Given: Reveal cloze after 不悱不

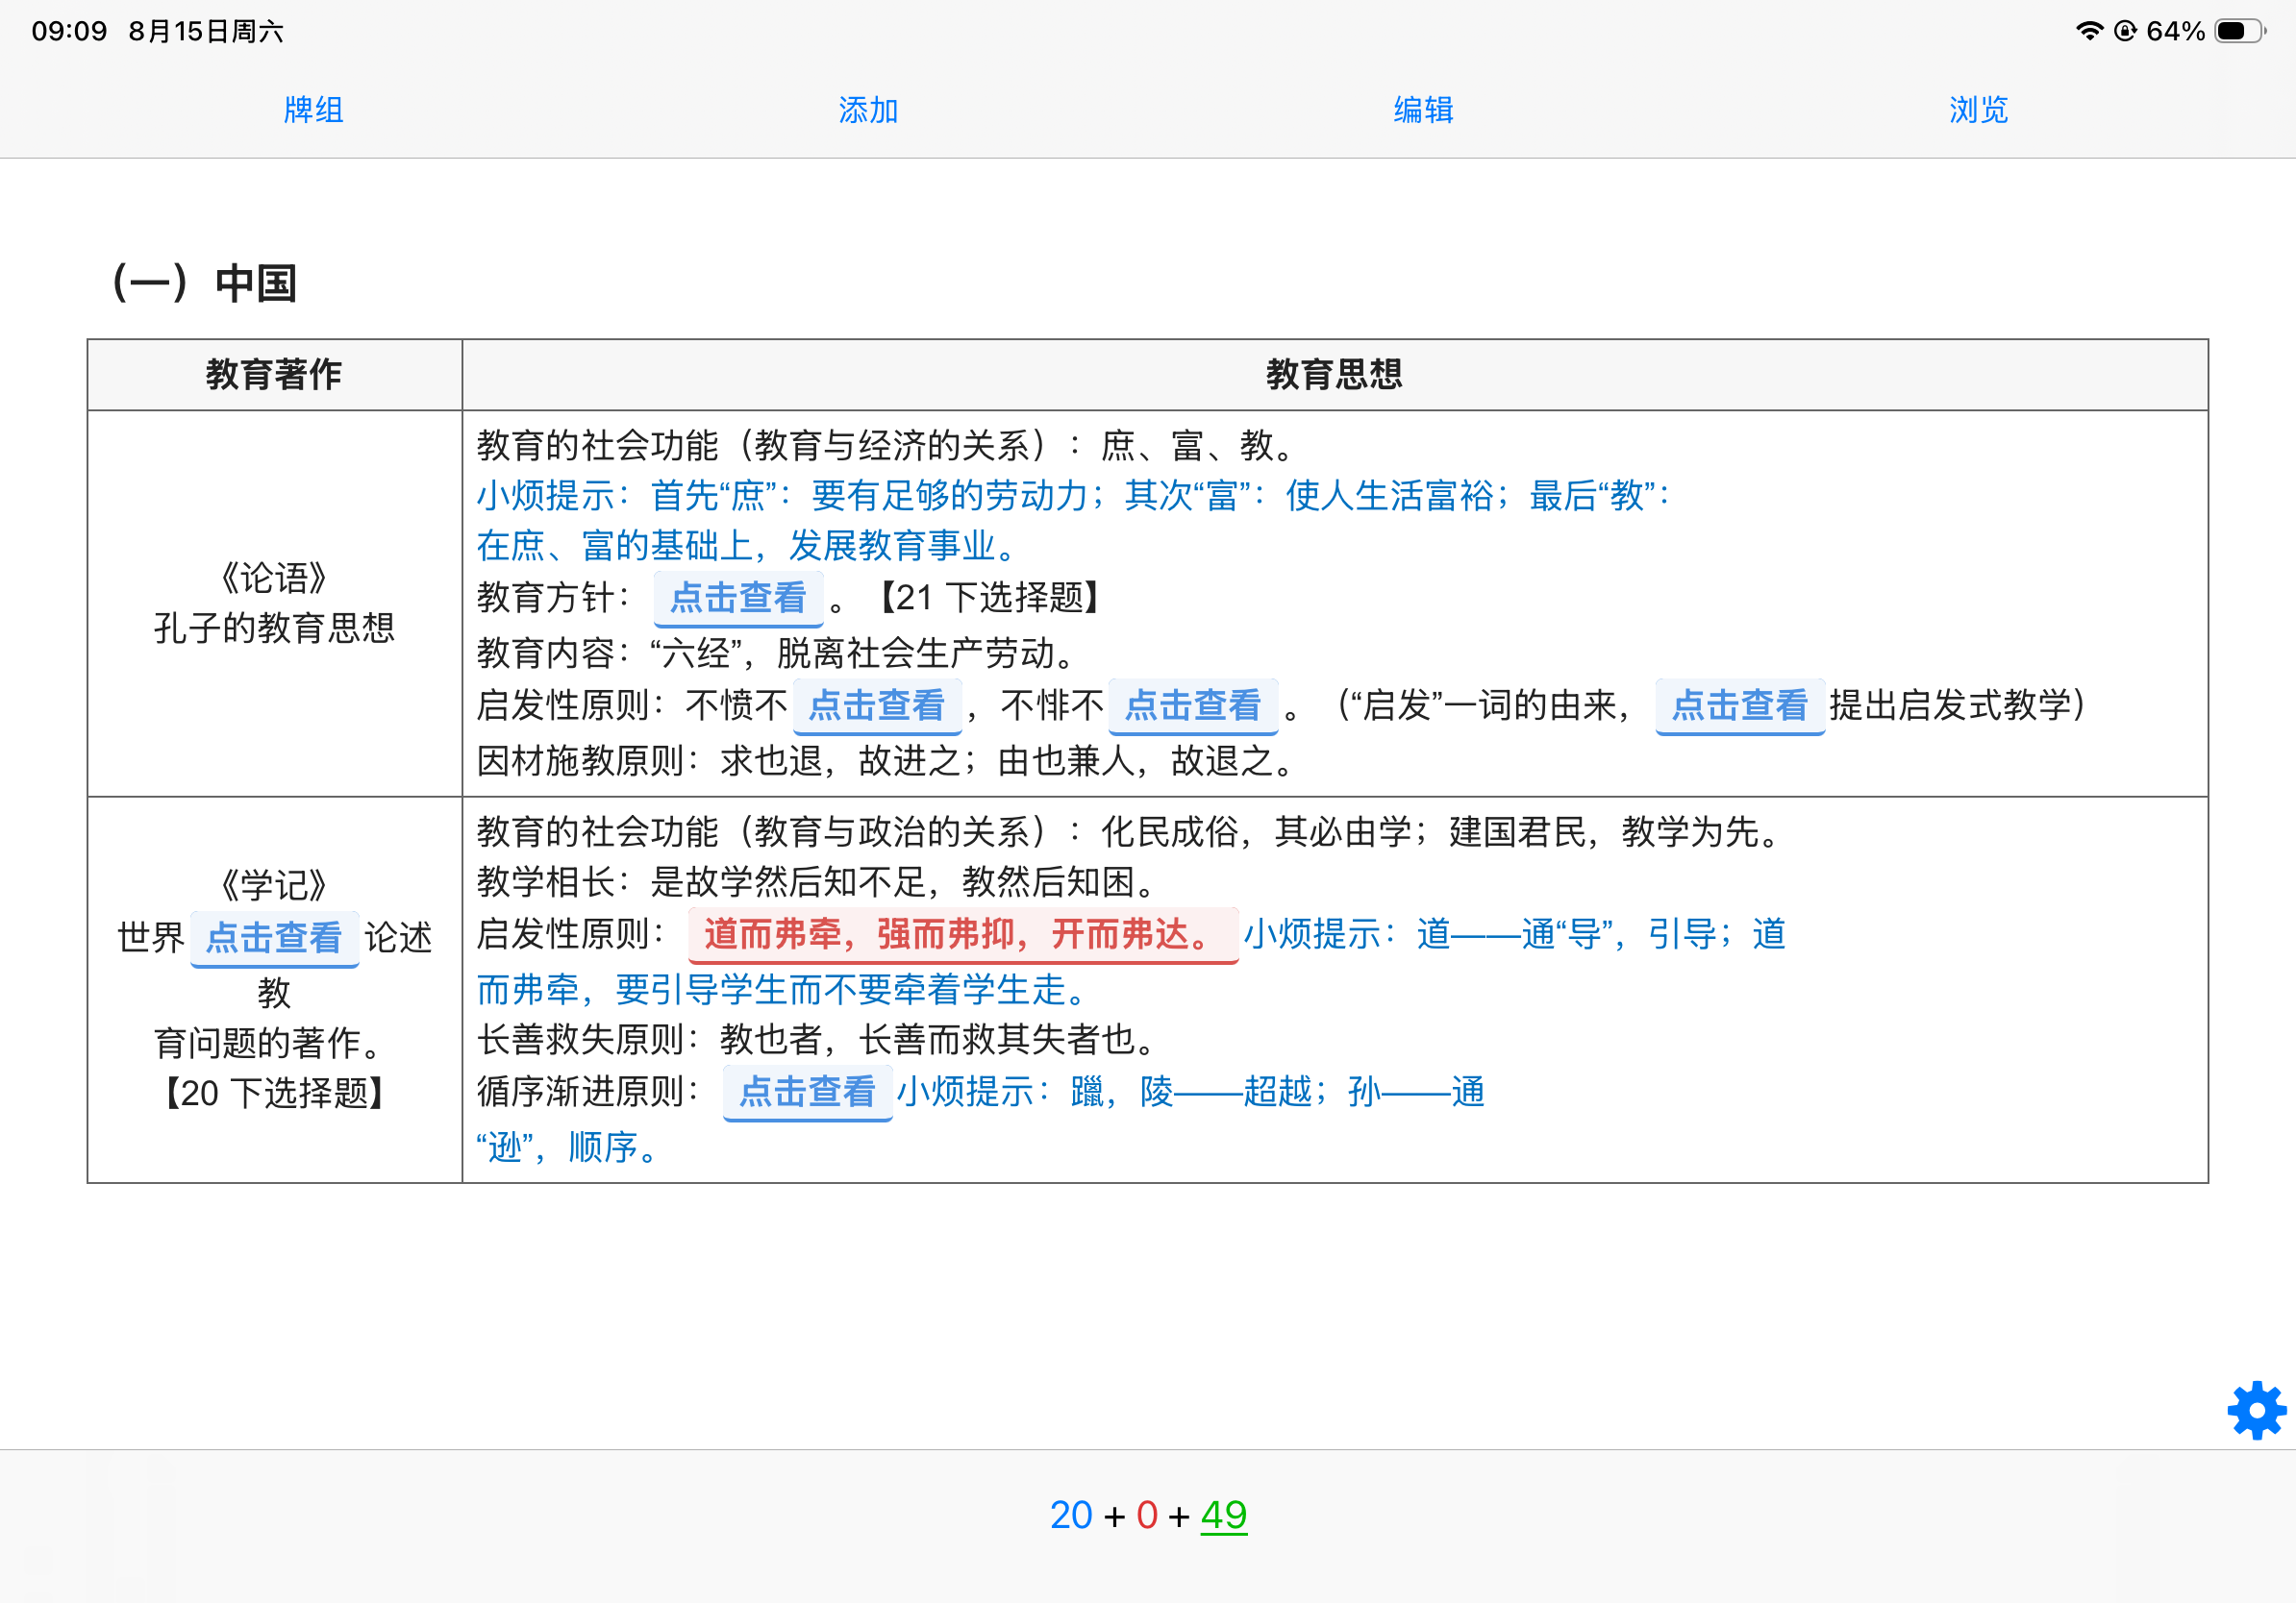Looking at the screenshot, I should click(x=1193, y=705).
